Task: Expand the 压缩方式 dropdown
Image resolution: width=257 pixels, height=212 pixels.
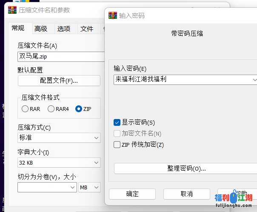Action: tap(96, 138)
